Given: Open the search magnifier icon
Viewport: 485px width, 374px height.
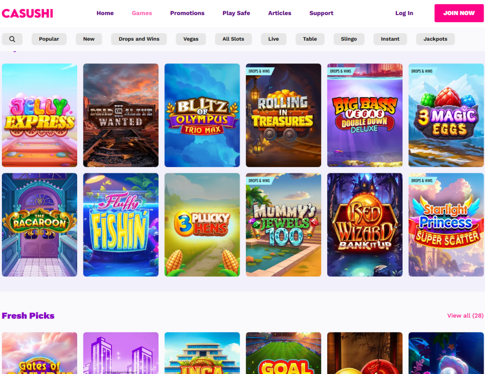Looking at the screenshot, I should 12,39.
